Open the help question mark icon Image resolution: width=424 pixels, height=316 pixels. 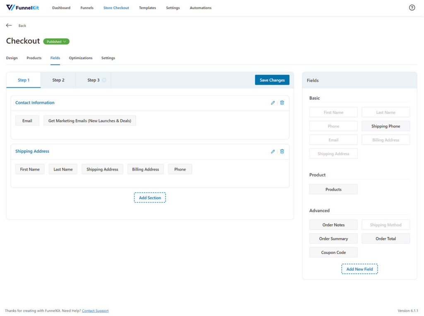point(412,7)
